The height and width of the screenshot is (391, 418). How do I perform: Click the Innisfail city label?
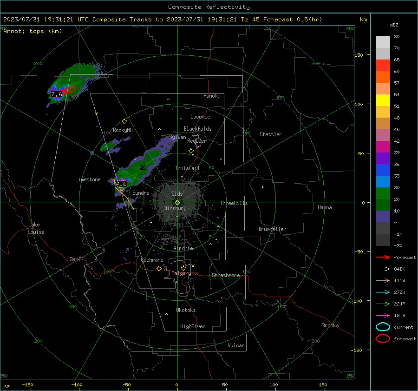[x=187, y=168]
